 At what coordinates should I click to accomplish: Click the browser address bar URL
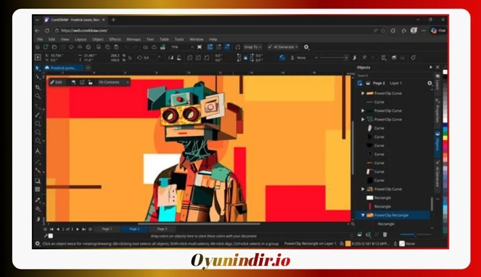tap(84, 31)
